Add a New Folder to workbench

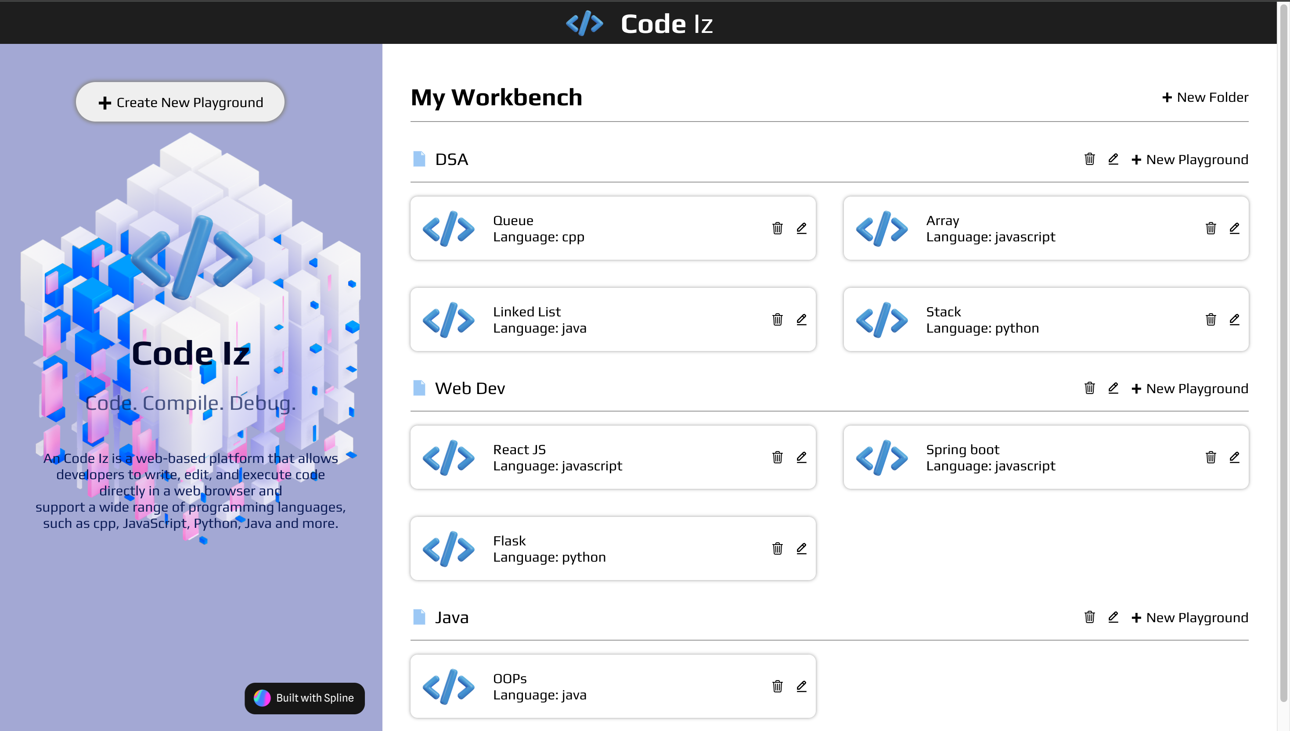(1205, 97)
